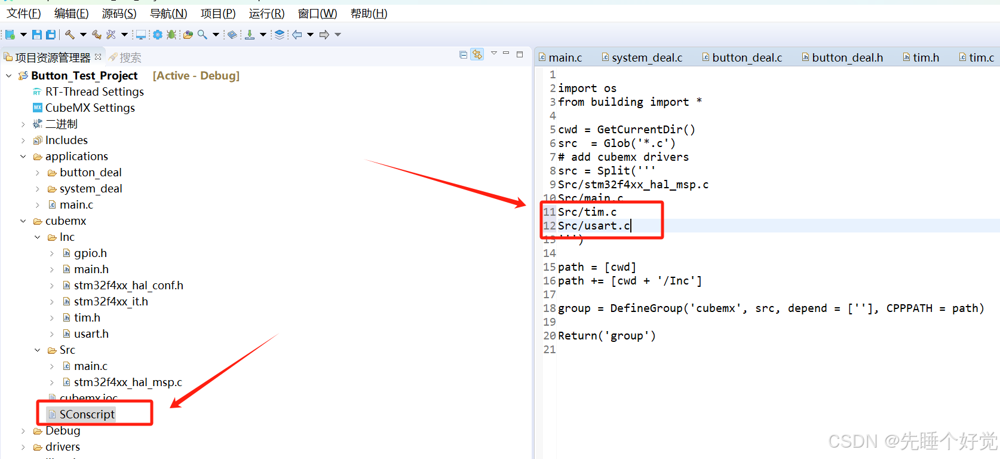Switch to the 搜索 view tab
The width and height of the screenshot is (1000, 459).
tap(125, 57)
